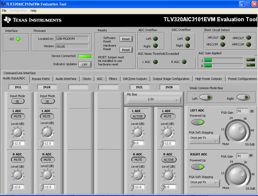Viewport: 258px width, 196px height.
Task: Click the ADC Overflow Left LED
Action: 156,39
